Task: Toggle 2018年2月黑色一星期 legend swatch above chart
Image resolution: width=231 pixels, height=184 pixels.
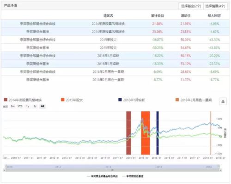Action: [x=177, y=100]
